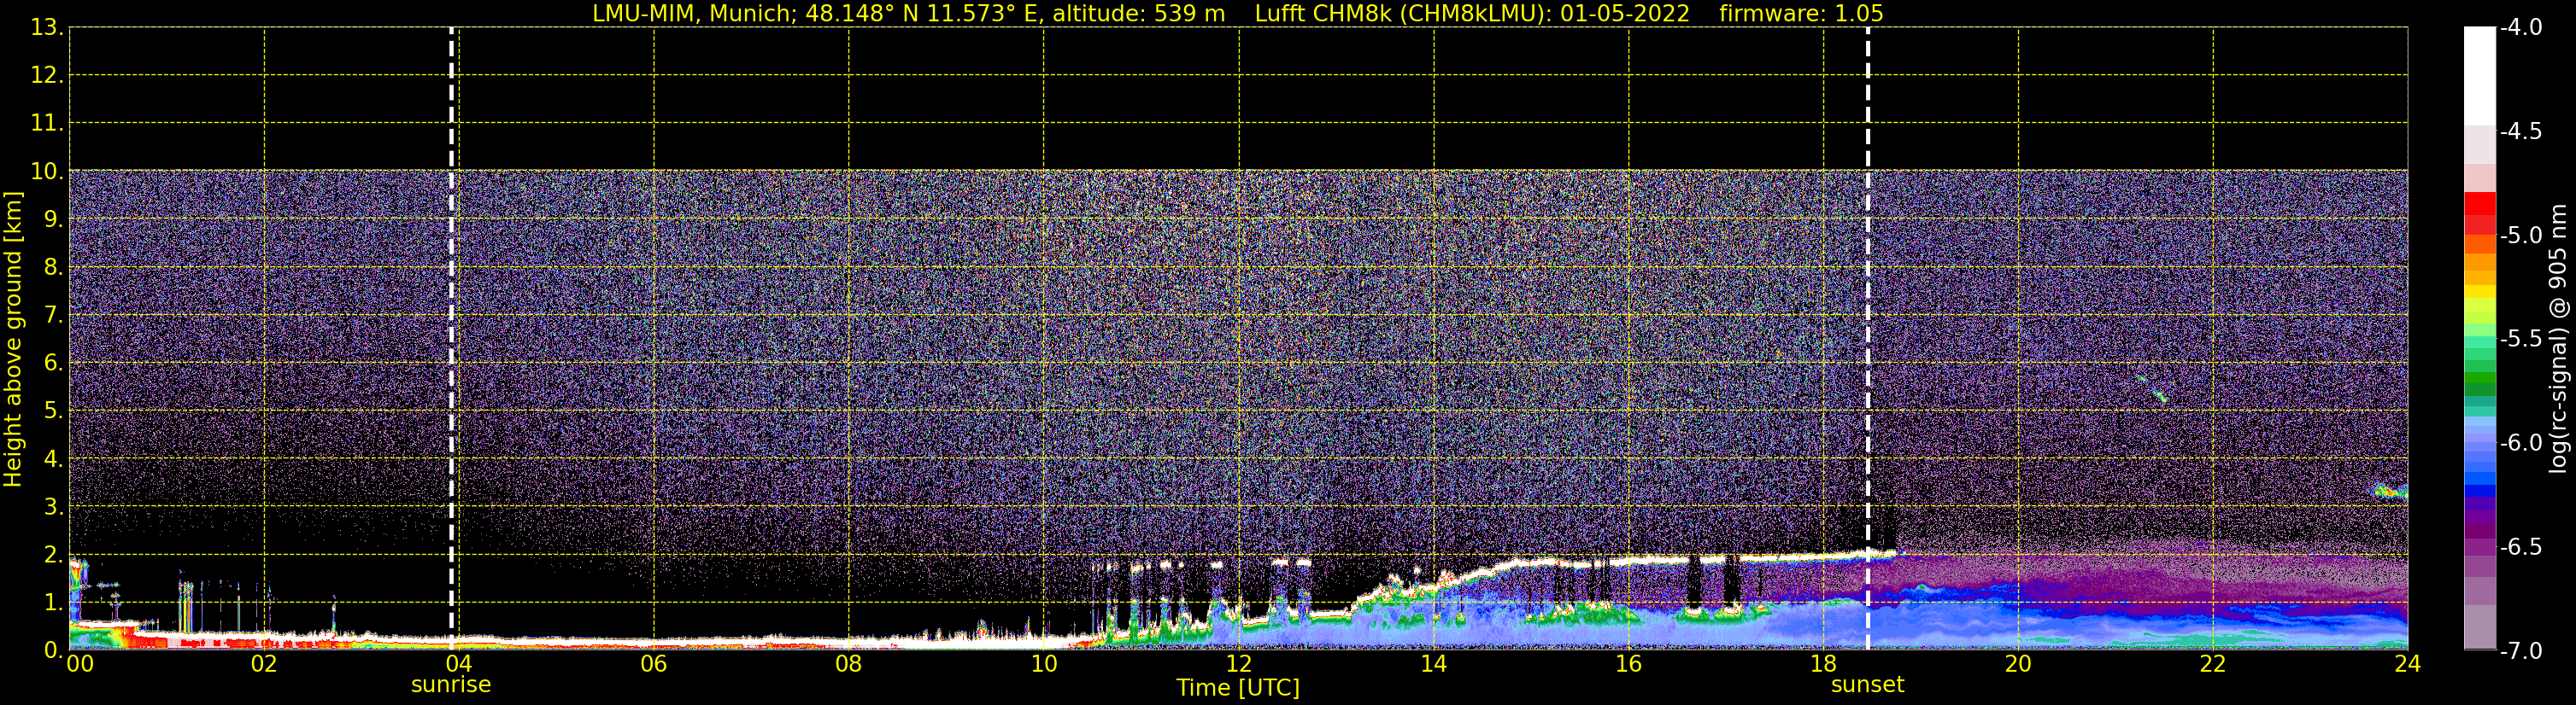Click the 'Time [UTC]' axis label
Screen dimensions: 2576x705
click(x=1238, y=688)
